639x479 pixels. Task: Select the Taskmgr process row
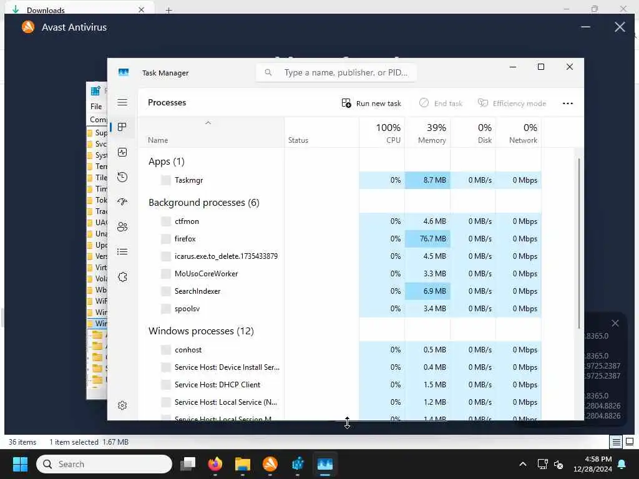click(x=340, y=180)
